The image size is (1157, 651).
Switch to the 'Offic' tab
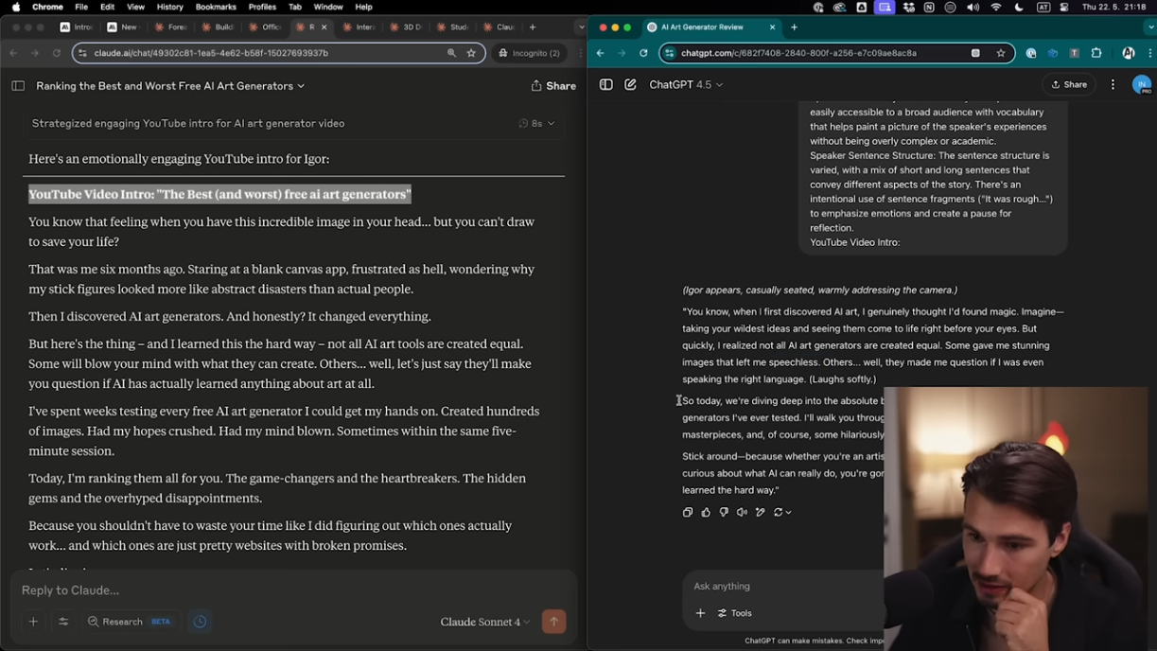pos(264,27)
